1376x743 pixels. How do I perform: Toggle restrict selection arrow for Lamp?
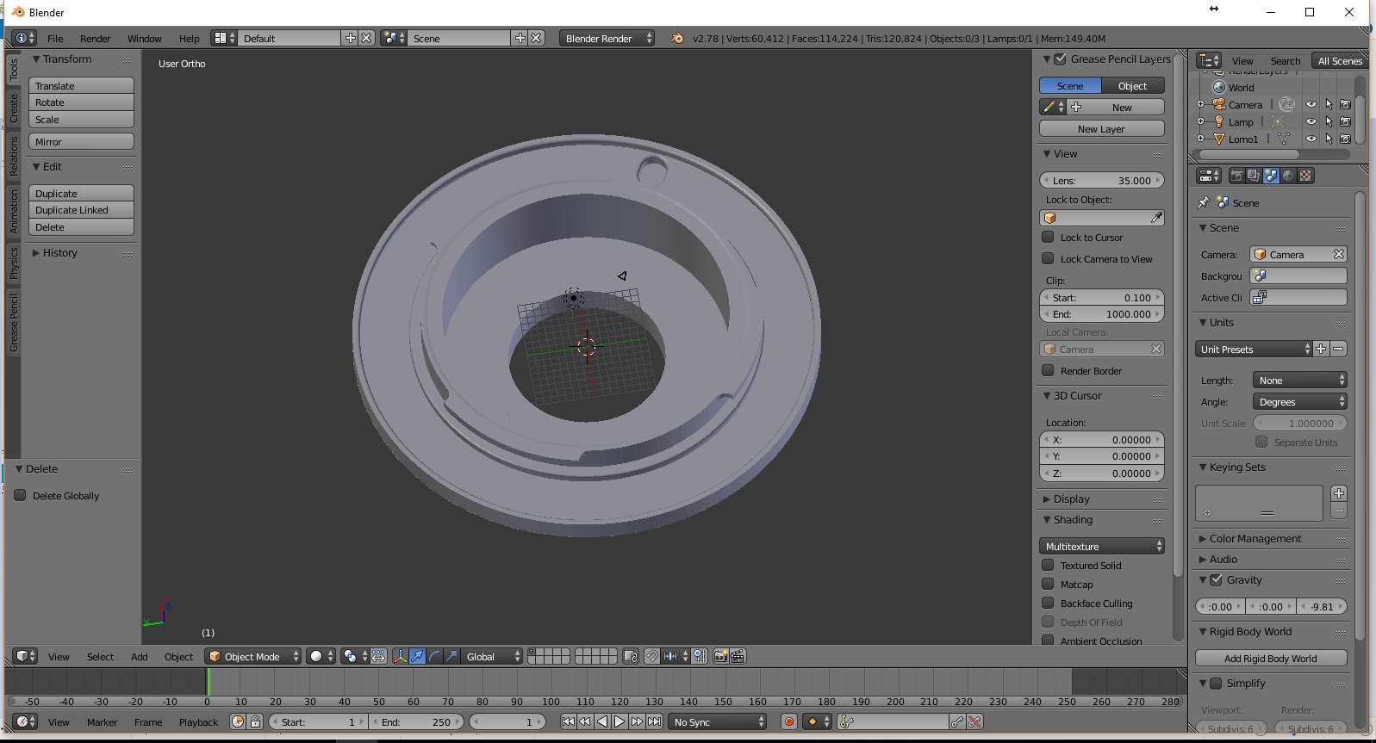pyautogui.click(x=1328, y=121)
